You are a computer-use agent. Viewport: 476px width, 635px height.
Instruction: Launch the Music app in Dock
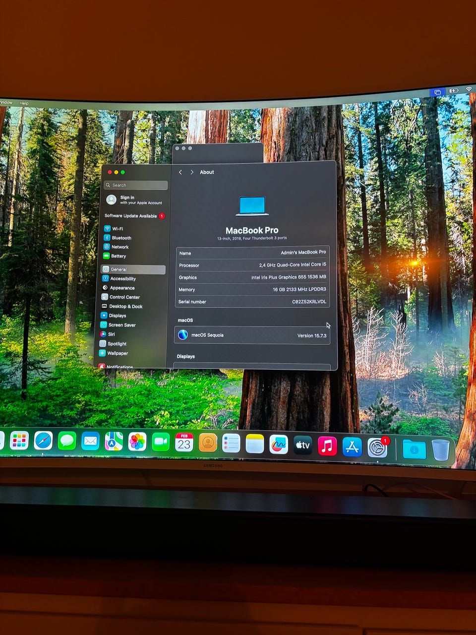pos(327,446)
